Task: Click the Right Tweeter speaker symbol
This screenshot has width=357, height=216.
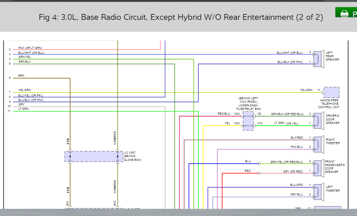Action: pos(319,144)
